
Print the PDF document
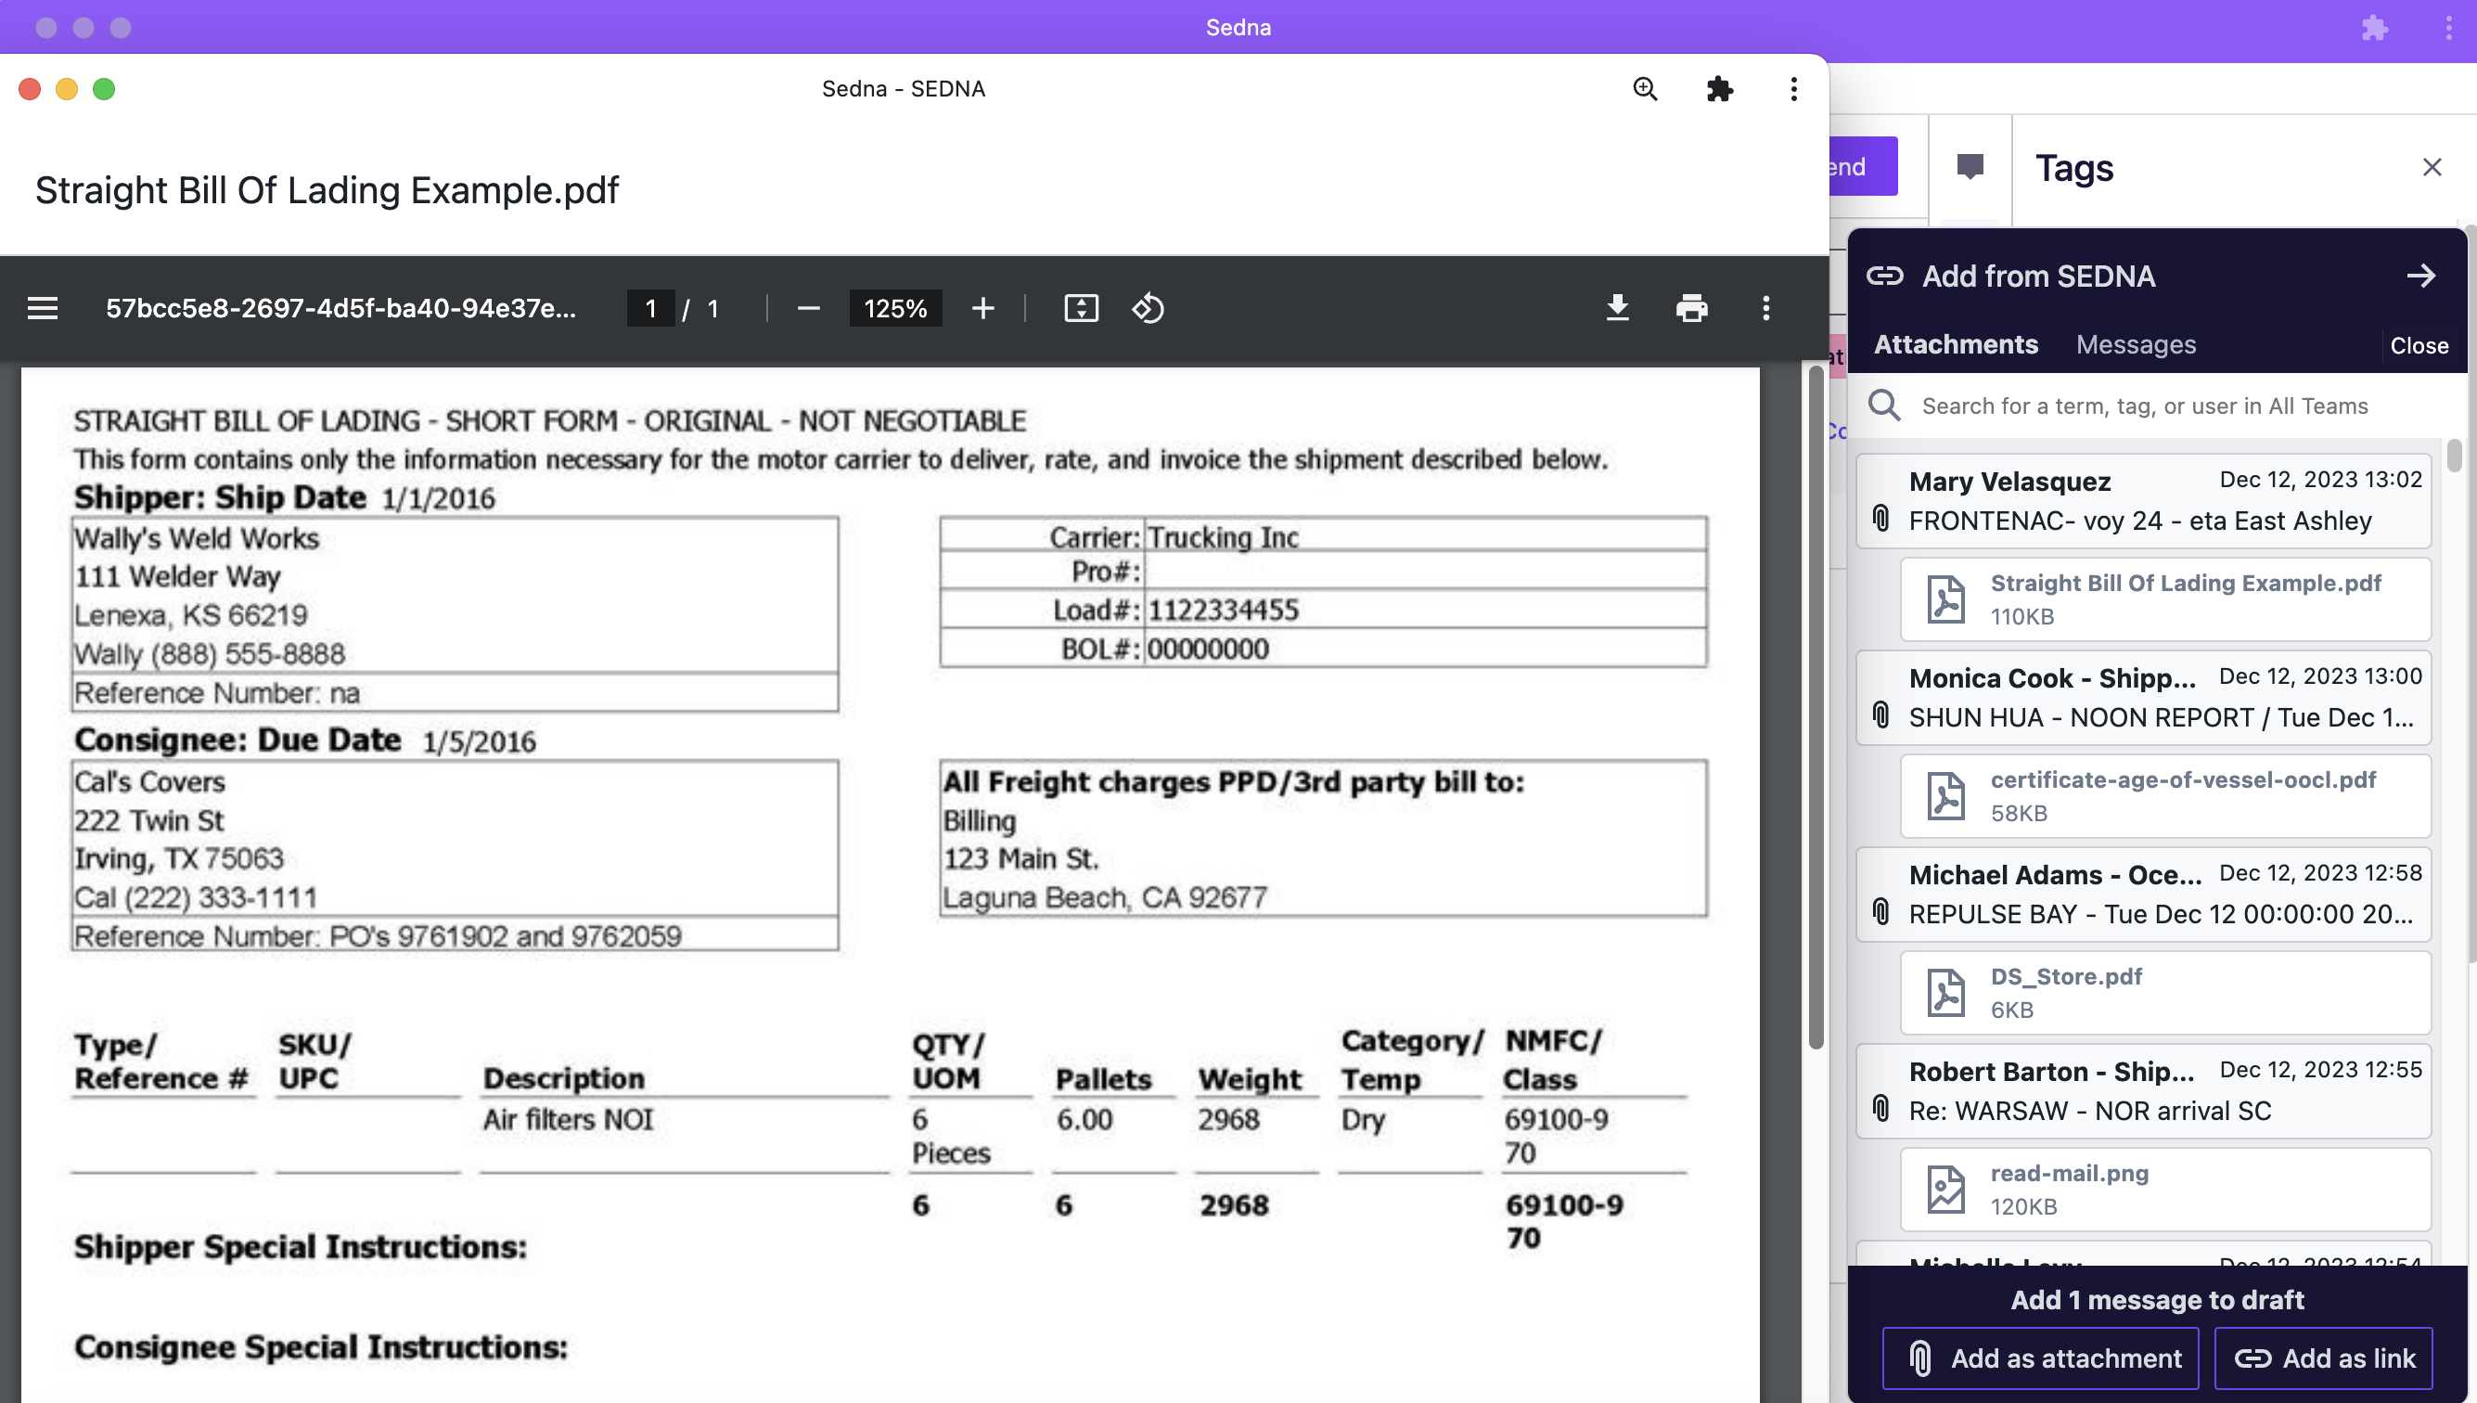tap(1692, 308)
